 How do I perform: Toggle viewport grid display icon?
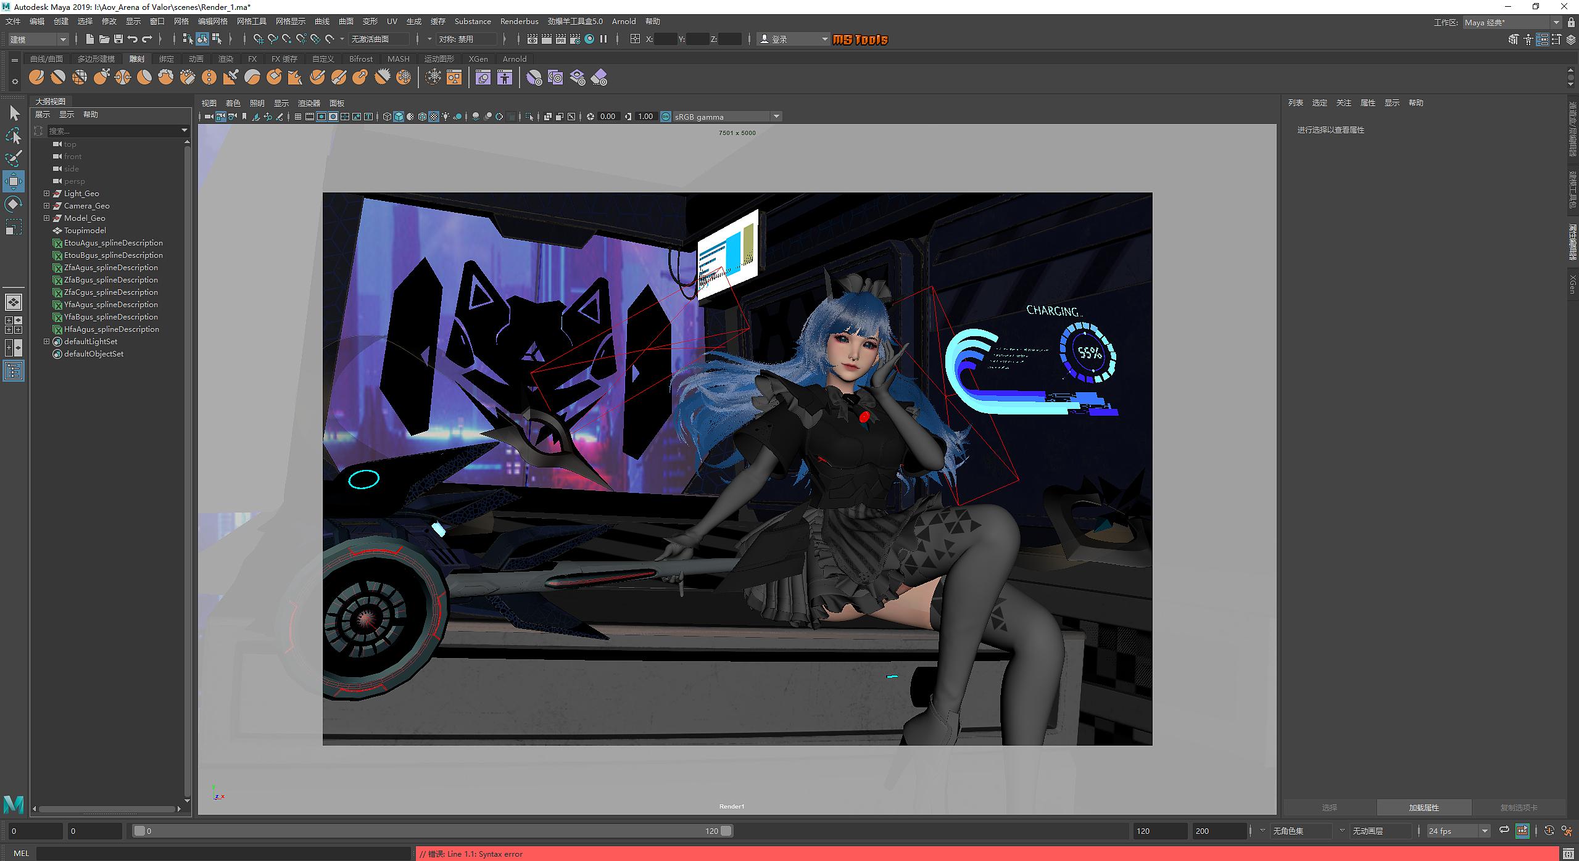tap(298, 117)
